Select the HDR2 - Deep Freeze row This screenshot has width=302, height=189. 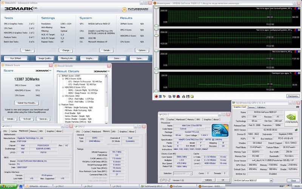click(x=82, y=93)
